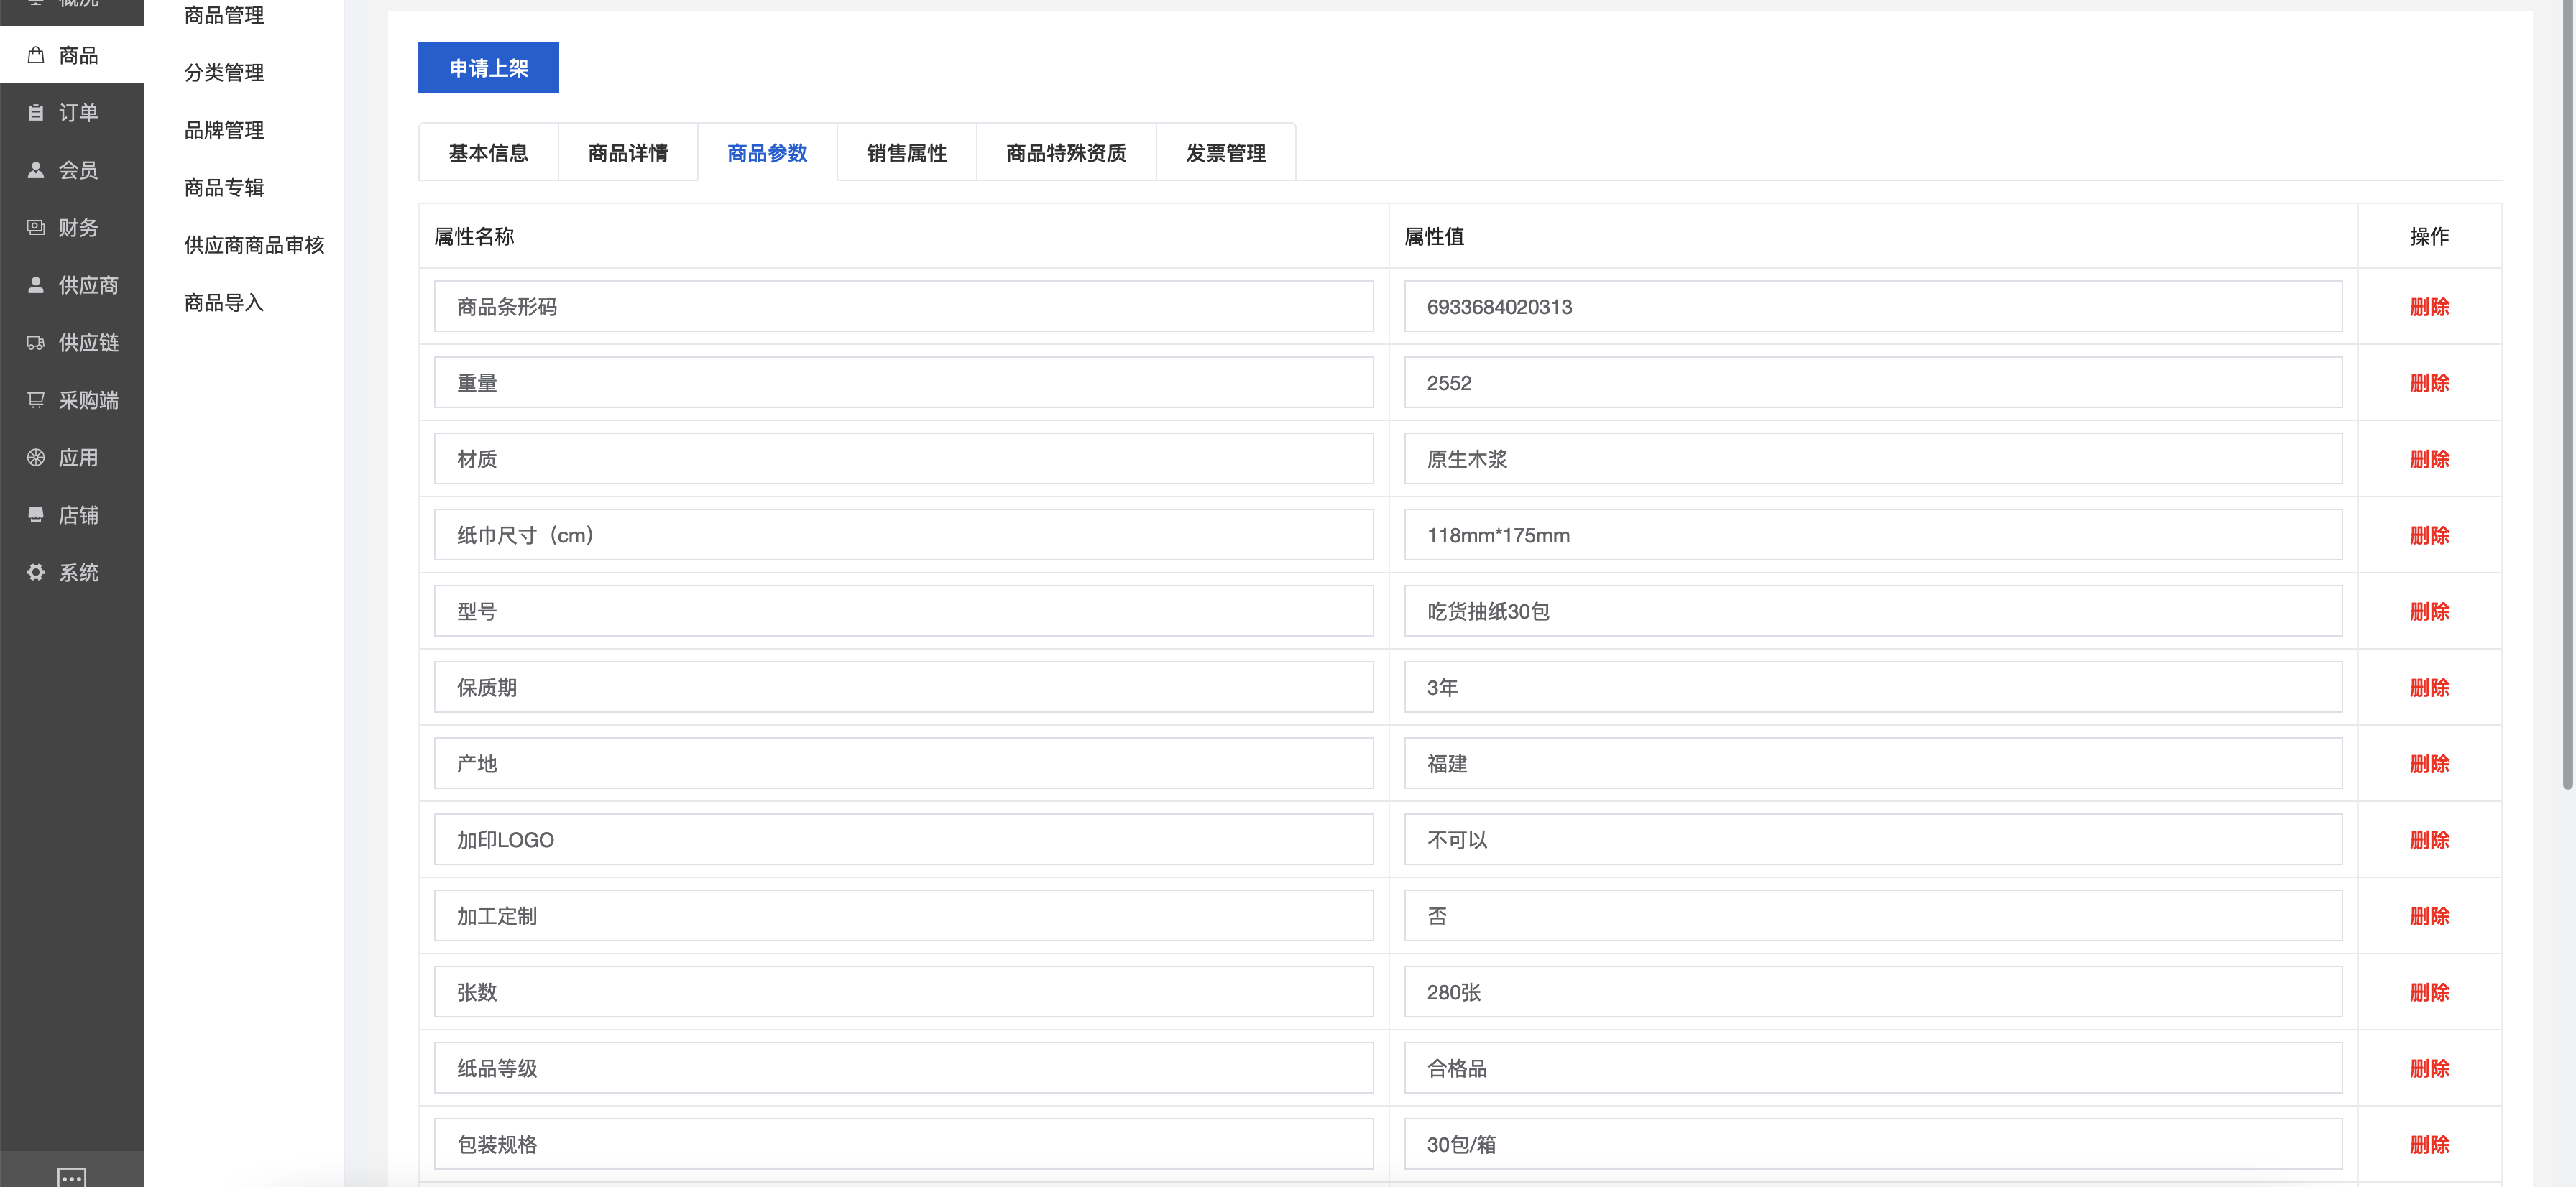Click the bottom sidebar more-options ellipsis icon
This screenshot has height=1187, width=2576.
coord(72,1177)
